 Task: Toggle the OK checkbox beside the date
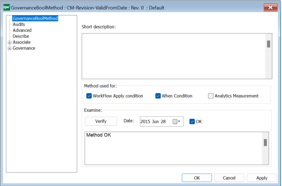click(x=192, y=121)
